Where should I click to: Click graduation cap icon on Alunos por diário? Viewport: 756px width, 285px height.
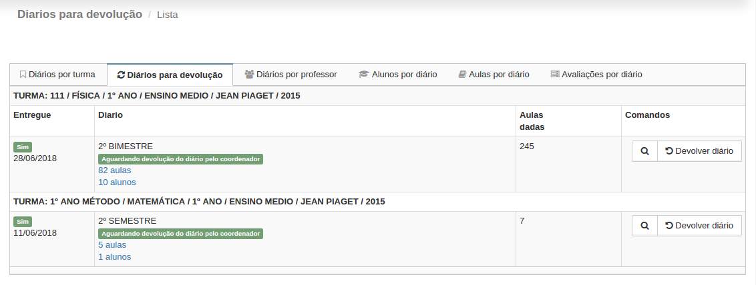(363, 75)
